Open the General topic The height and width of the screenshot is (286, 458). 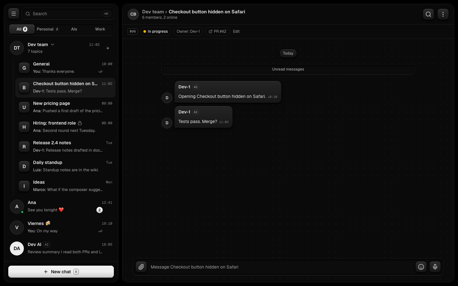pyautogui.click(x=65, y=68)
